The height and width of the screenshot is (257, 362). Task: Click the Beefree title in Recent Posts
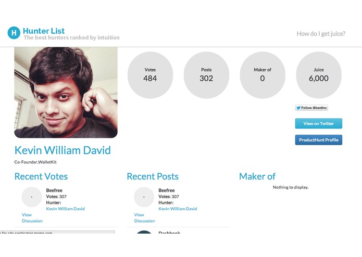(167, 190)
